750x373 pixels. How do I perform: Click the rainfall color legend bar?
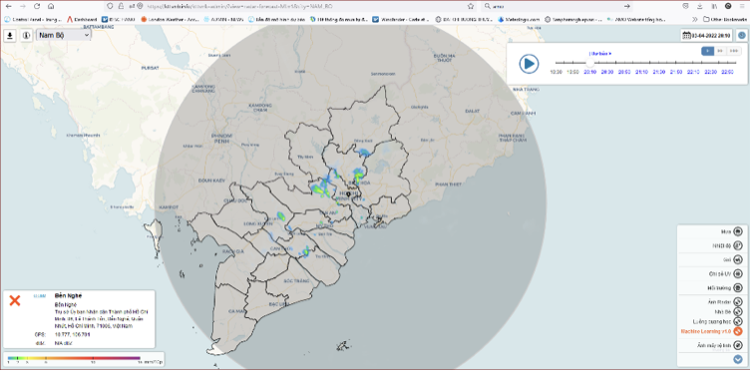coord(74,357)
